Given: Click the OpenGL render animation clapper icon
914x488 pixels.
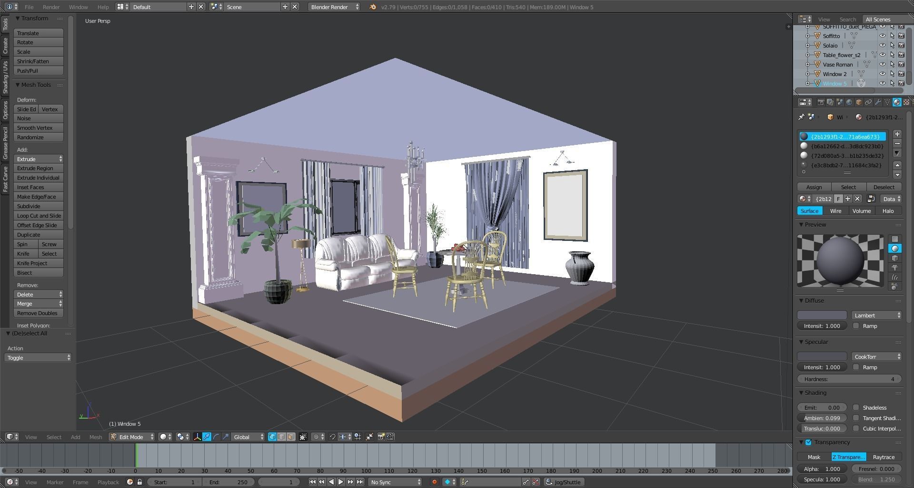Looking at the screenshot, I should [x=390, y=437].
